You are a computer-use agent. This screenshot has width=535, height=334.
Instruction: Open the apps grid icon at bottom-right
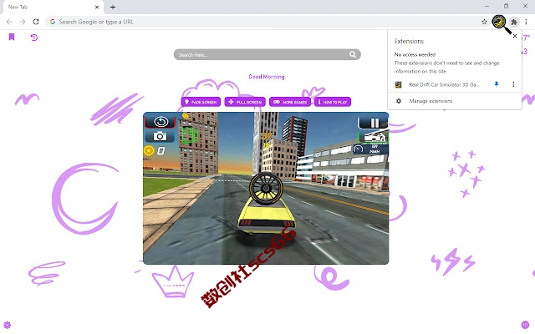pos(525,325)
